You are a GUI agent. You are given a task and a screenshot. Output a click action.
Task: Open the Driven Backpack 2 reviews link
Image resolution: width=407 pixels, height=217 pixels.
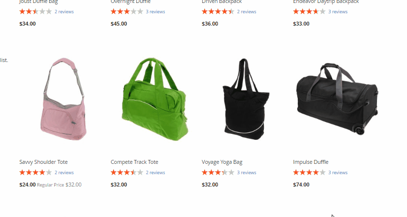tap(247, 12)
